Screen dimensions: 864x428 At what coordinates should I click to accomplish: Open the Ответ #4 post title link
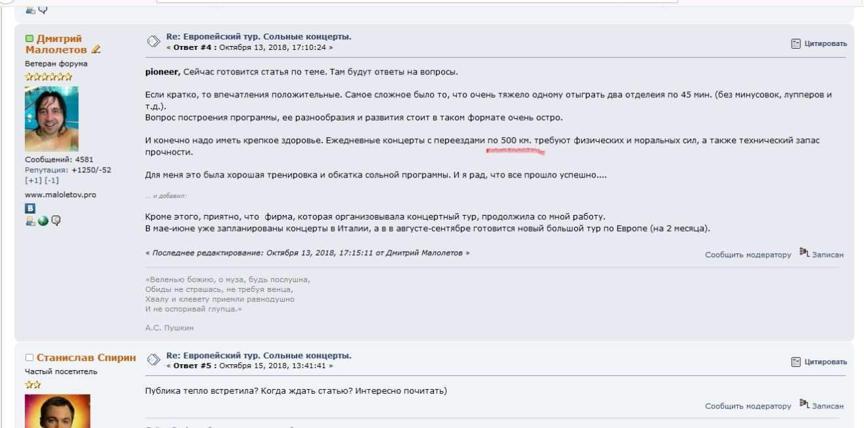click(258, 37)
